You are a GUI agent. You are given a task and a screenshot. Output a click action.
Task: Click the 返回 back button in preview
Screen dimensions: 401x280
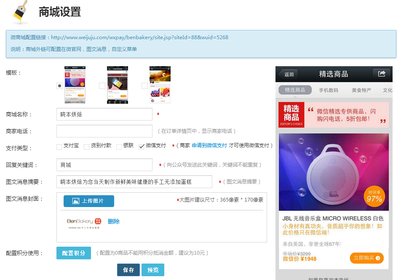pos(288,74)
